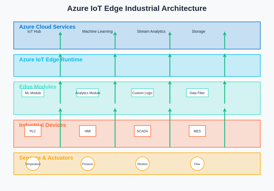The image size is (274, 191).
Task: Select the Machine Learning service label
Action: [97, 31]
